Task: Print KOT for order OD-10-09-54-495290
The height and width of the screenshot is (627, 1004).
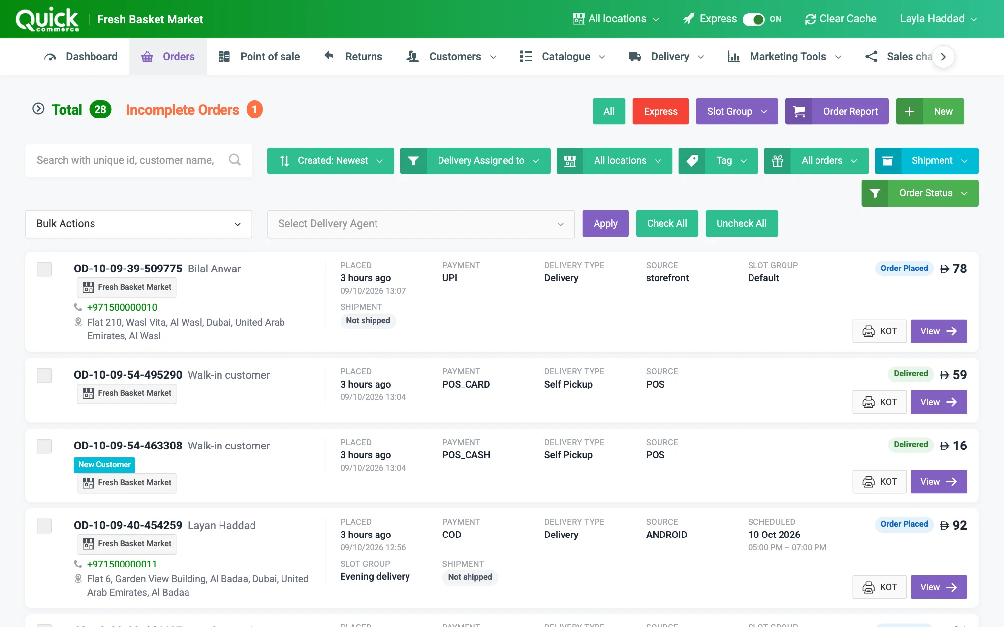Action: point(879,402)
